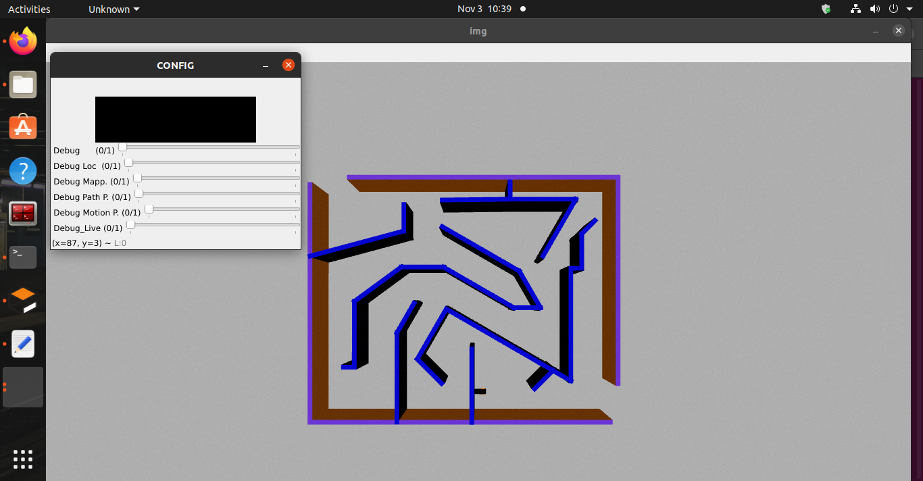Launch the terminal from the dock
The image size is (923, 481).
pyautogui.click(x=22, y=257)
